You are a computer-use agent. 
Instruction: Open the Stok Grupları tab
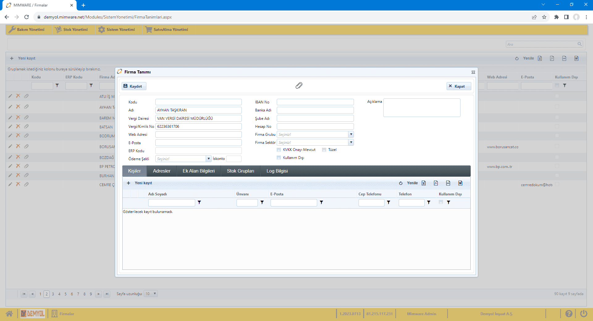click(x=240, y=171)
